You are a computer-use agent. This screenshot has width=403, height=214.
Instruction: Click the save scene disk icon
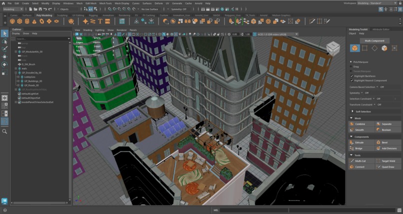[x=40, y=9]
